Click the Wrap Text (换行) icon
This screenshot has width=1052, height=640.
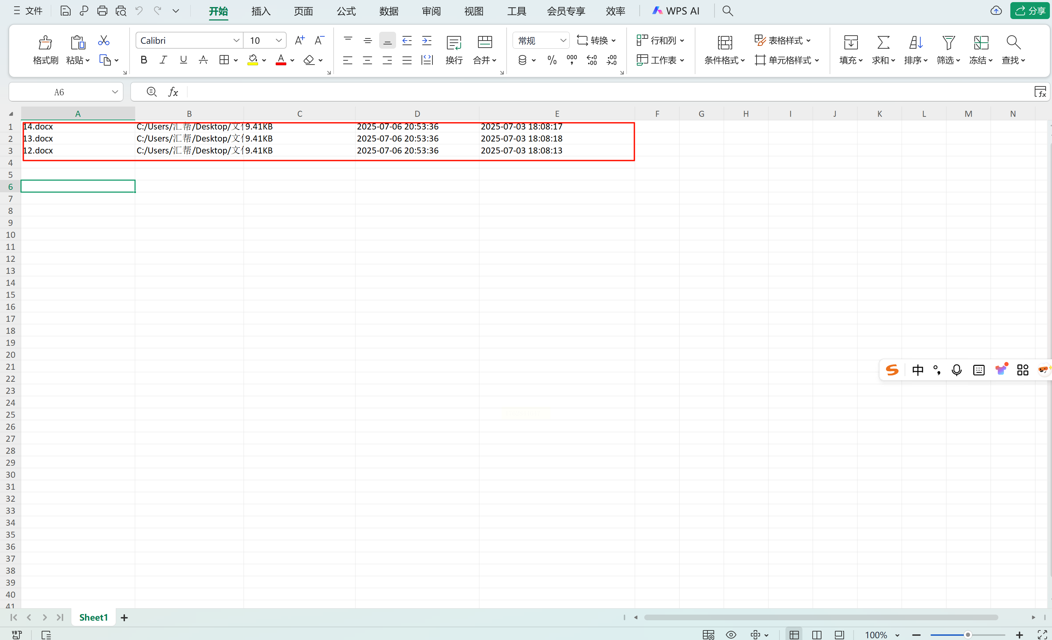click(x=453, y=43)
